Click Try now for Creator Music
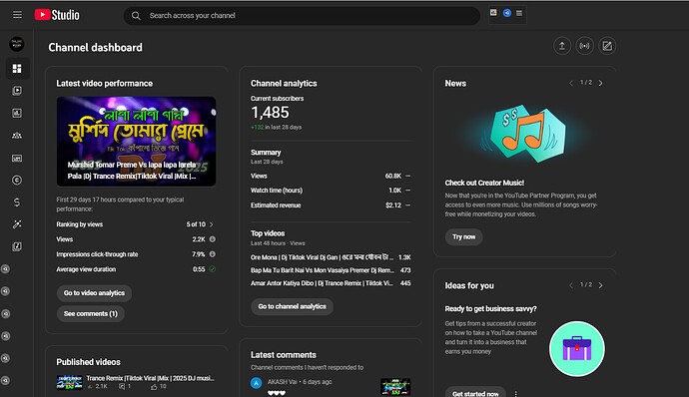Image resolution: width=689 pixels, height=397 pixels. (x=464, y=236)
